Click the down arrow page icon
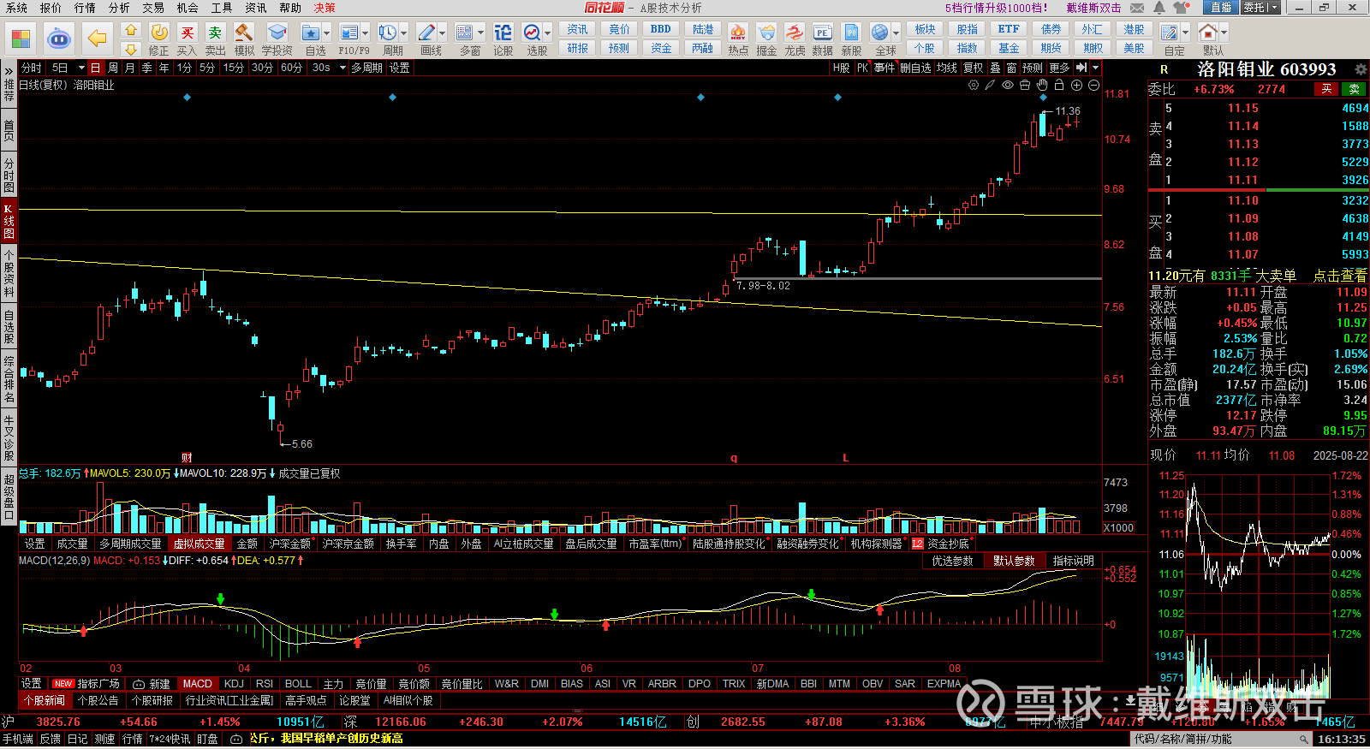1370x749 pixels. 131,49
